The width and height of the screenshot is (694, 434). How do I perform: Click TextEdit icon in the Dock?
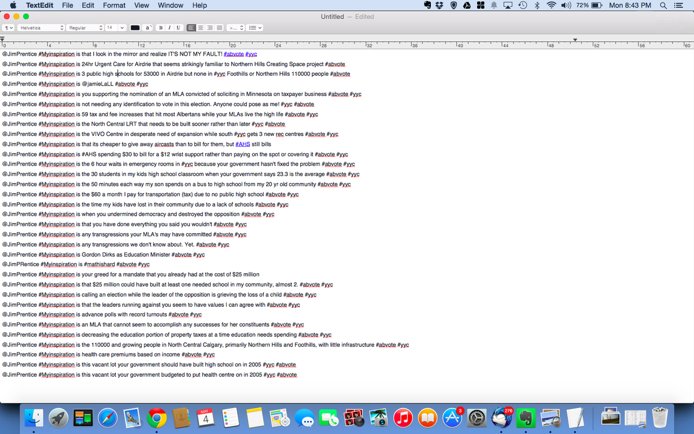pyautogui.click(x=575, y=418)
